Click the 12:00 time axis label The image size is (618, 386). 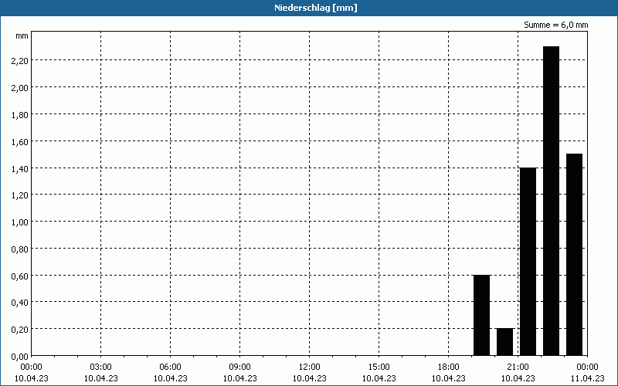[x=310, y=367]
